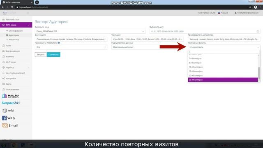
Task: Open the Дни недели dropdown
Action: pyautogui.click(x=71, y=39)
